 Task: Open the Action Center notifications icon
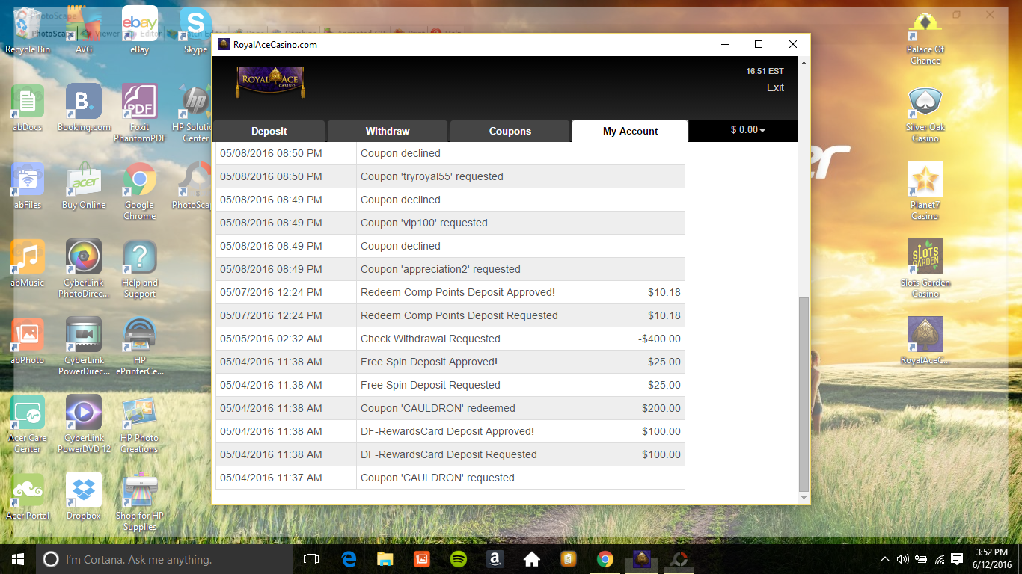click(957, 559)
